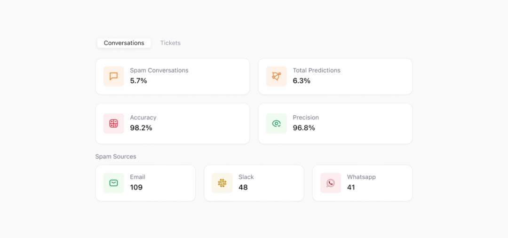The height and width of the screenshot is (238, 508).
Task: Click the Slack logo icon
Action: point(222,183)
